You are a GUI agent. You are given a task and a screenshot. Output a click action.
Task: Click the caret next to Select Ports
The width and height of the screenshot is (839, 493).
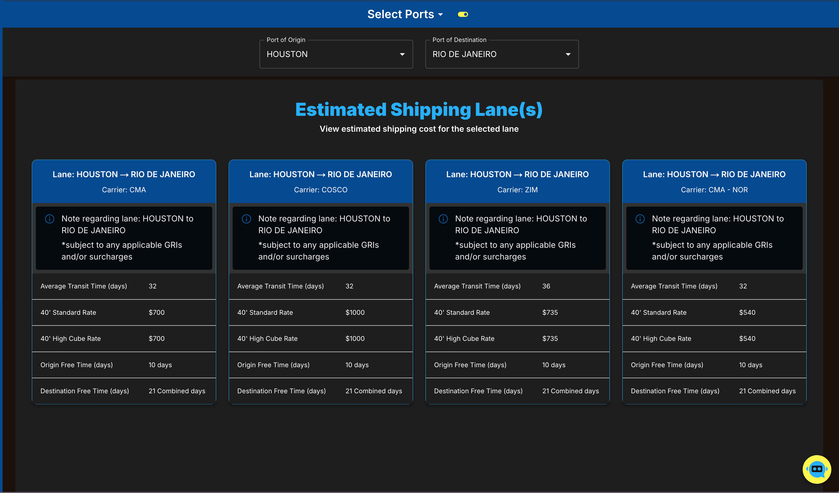tap(440, 15)
